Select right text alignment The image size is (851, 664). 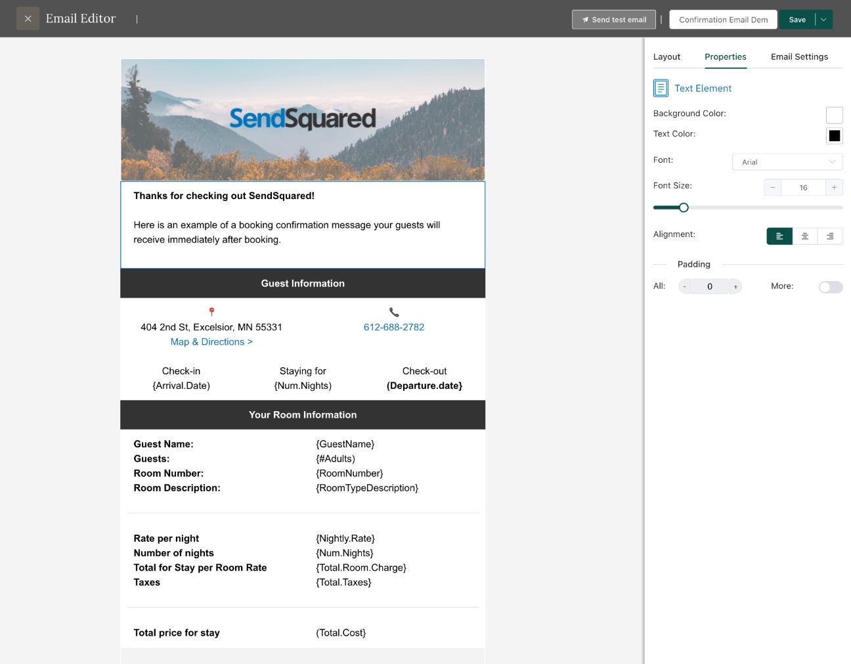[x=830, y=236]
